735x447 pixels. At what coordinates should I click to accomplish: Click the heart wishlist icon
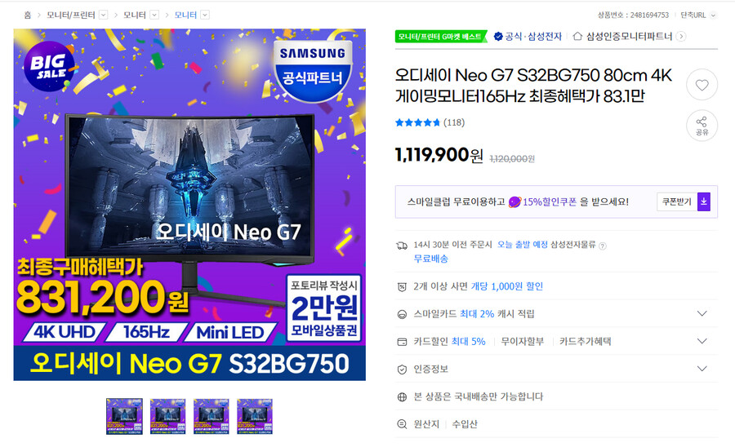coord(702,85)
